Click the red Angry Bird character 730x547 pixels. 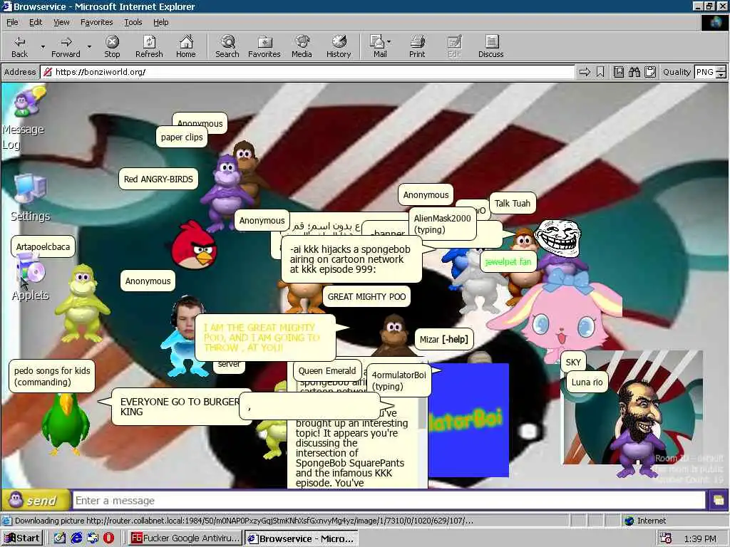point(194,245)
